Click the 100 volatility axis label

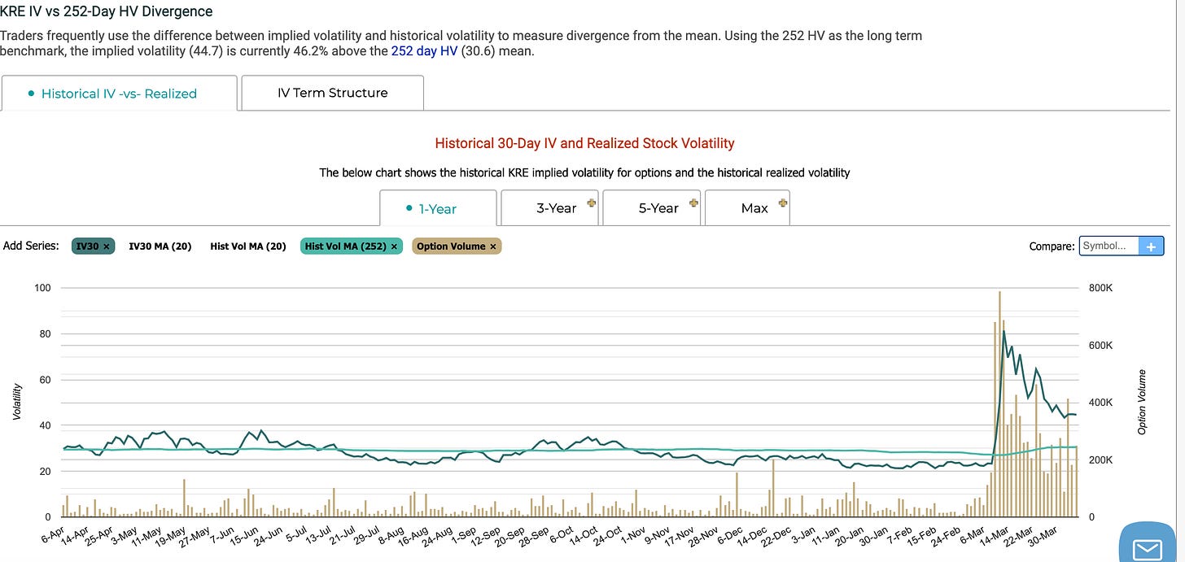click(42, 288)
